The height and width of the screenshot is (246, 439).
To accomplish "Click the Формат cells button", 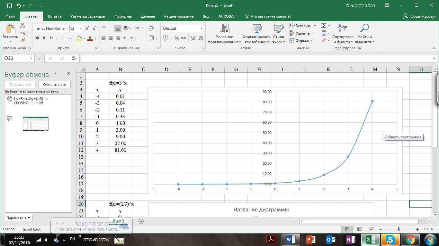I will (x=301, y=41).
